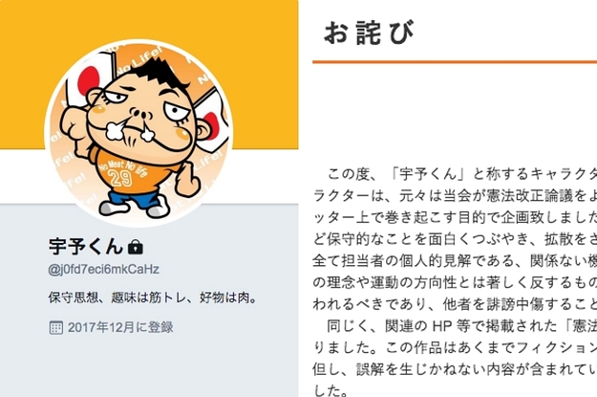The height and width of the screenshot is (397, 597).
Task: Click the line starting 全て担当者の個人的見解
Action: [x=455, y=261]
